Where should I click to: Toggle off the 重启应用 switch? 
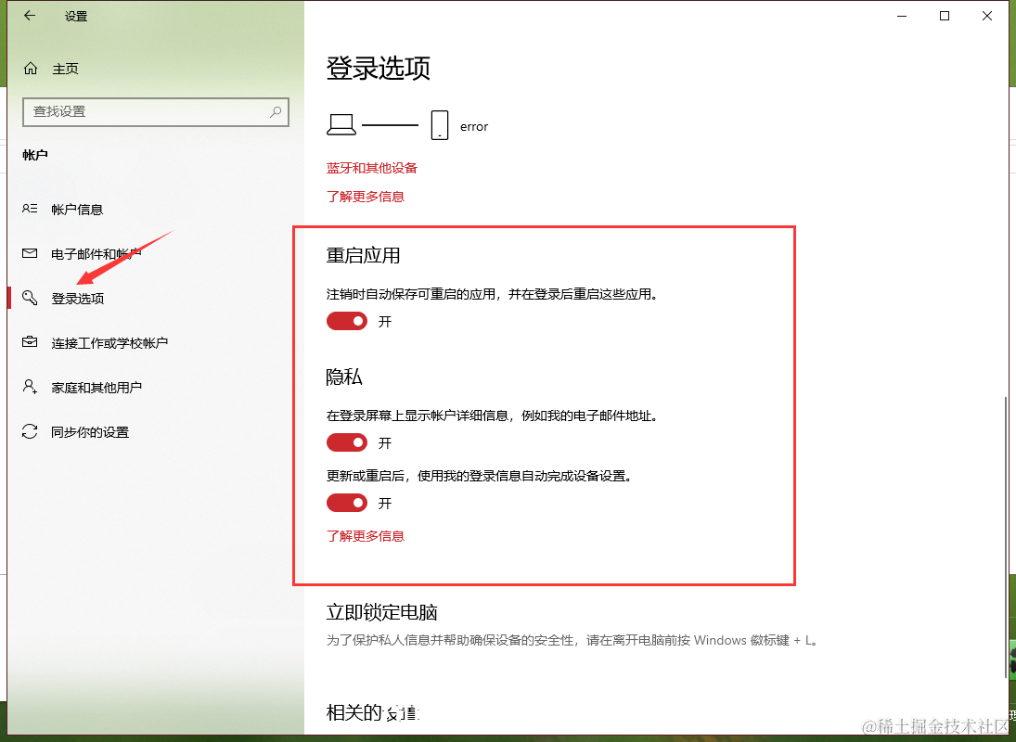point(346,321)
